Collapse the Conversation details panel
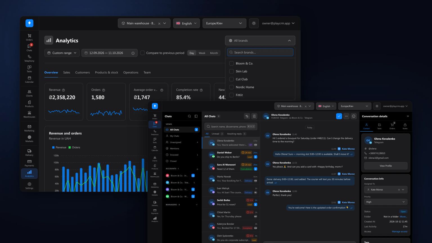This screenshot has height=243, width=432. tap(408, 116)
